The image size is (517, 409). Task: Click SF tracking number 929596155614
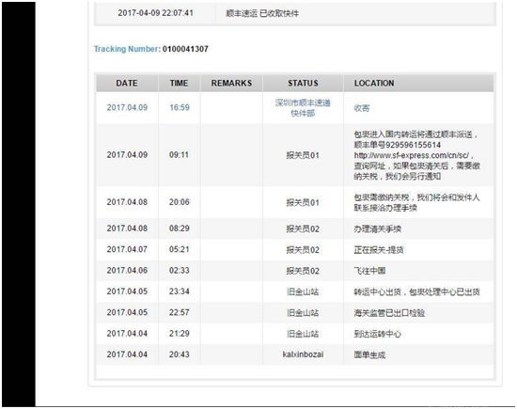(x=413, y=145)
